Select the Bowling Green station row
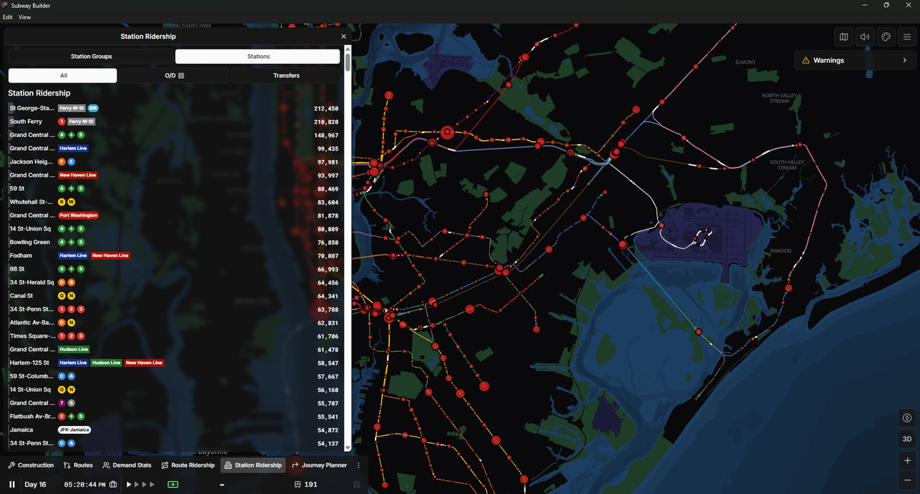 [x=173, y=242]
